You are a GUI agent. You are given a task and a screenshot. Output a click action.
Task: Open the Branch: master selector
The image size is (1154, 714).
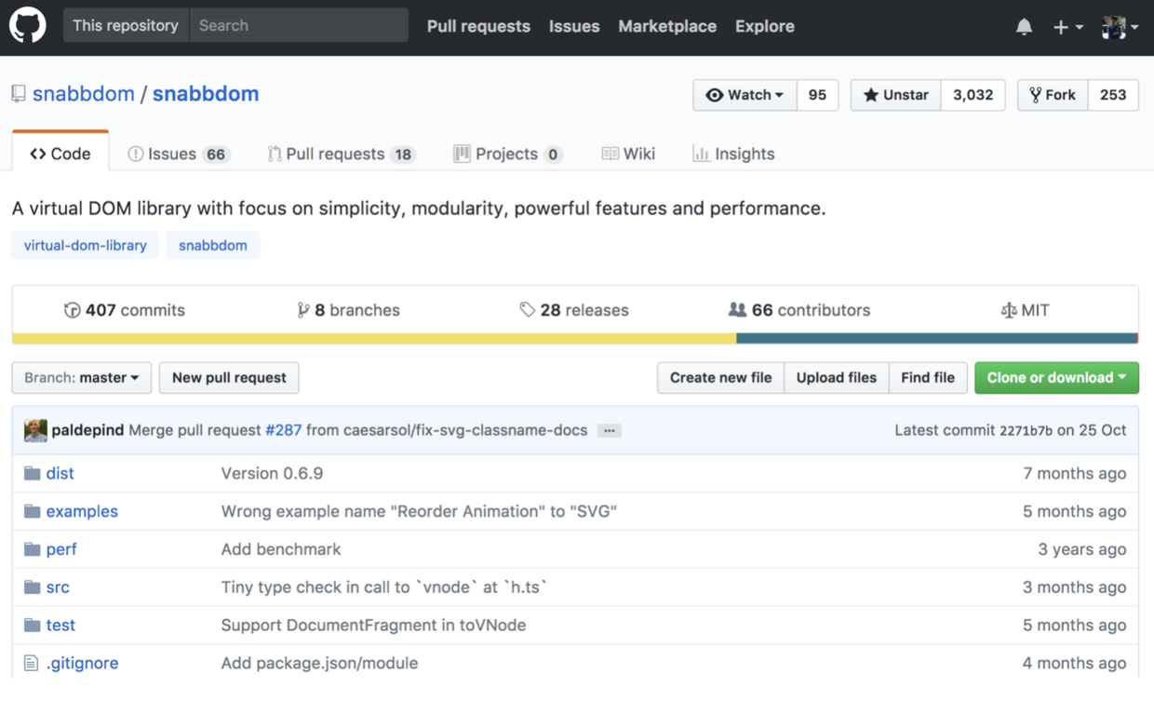click(82, 377)
